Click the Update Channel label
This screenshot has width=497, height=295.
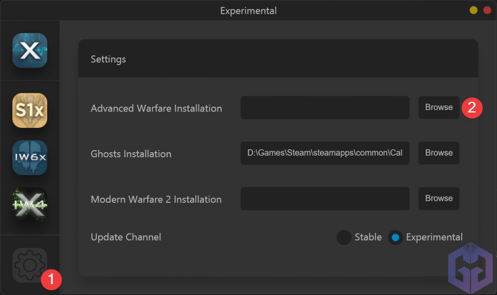pyautogui.click(x=126, y=237)
